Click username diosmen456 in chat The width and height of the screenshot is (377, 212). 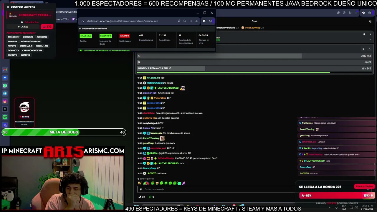[x=150, y=93]
